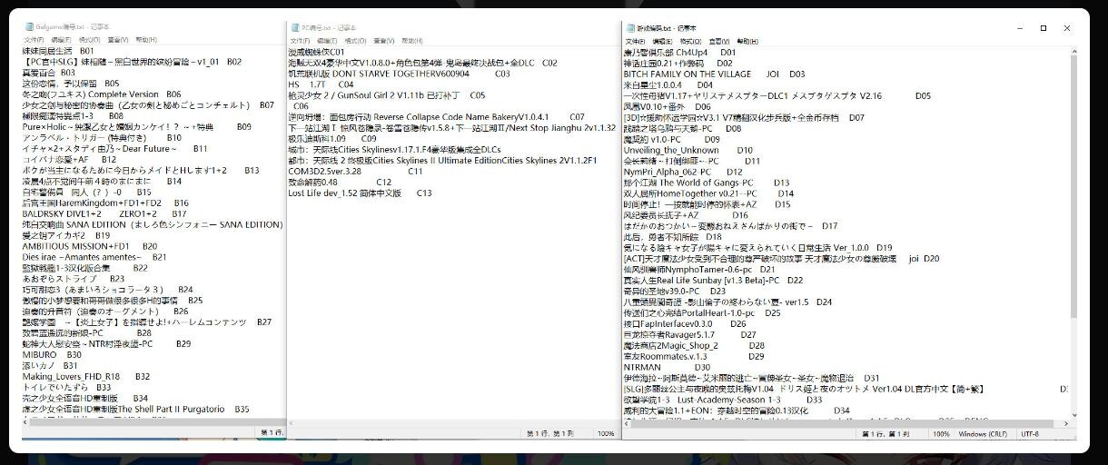This screenshot has width=1108, height=465.
Task: Minimize the rightmost Notepad window
Action: 1018,28
